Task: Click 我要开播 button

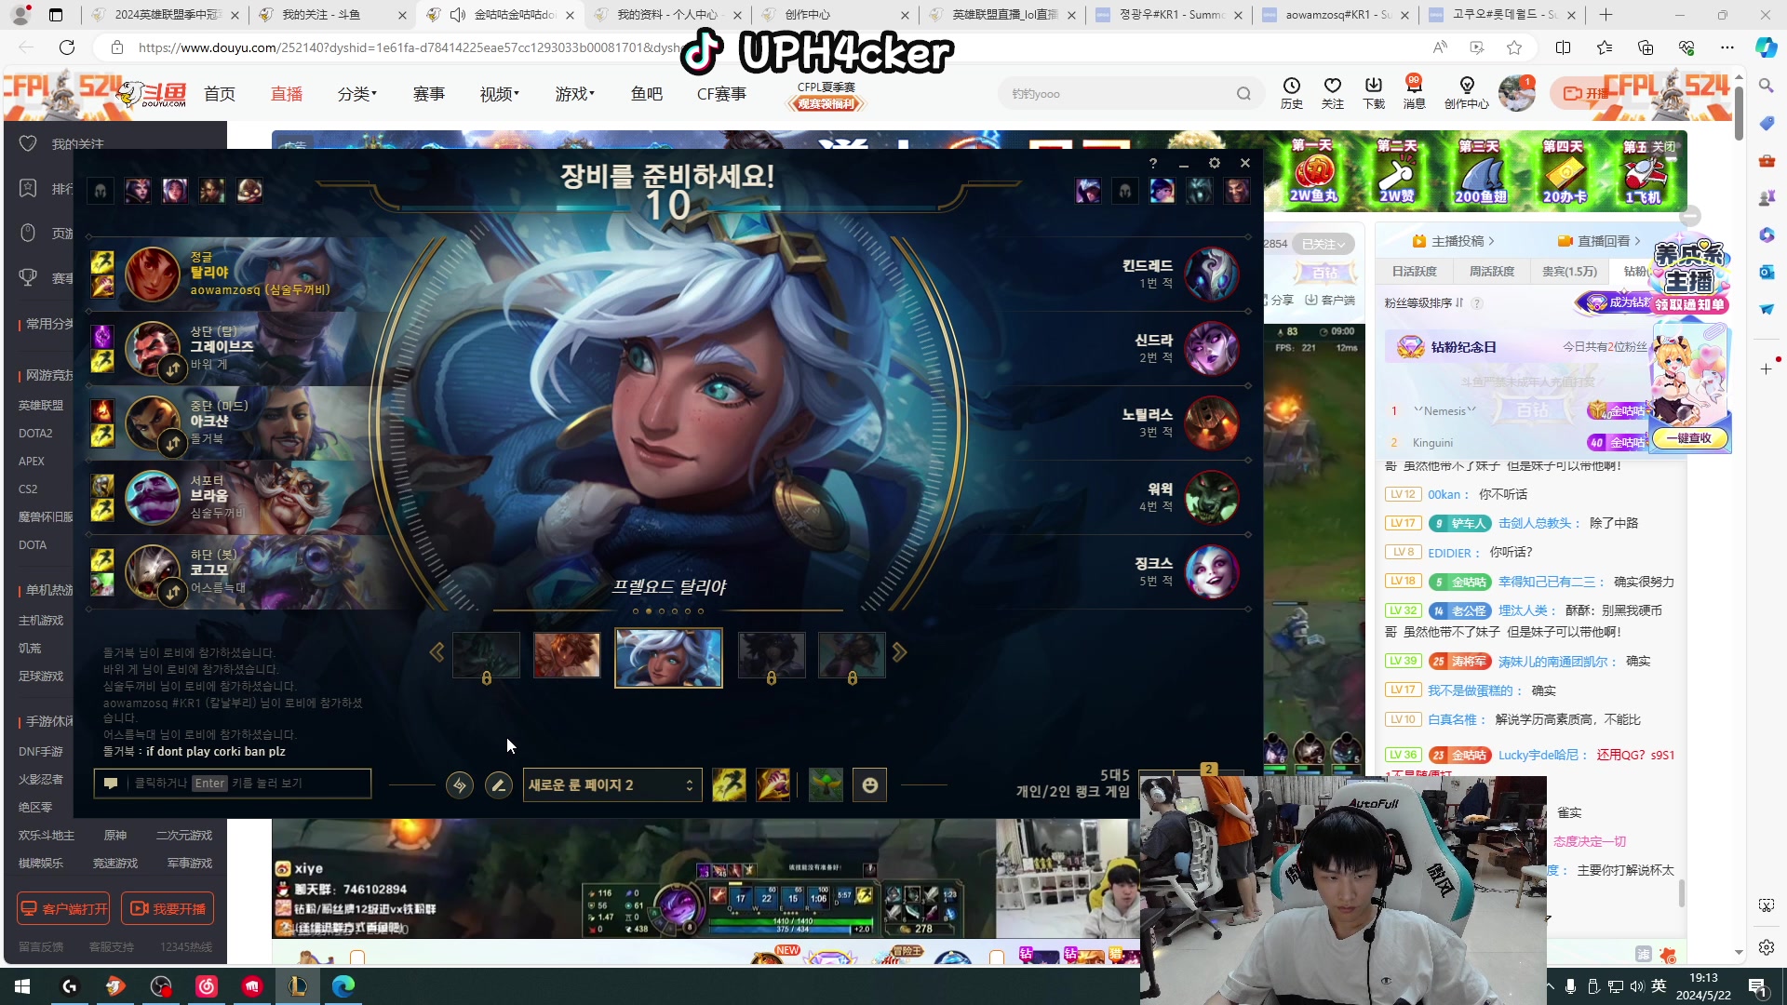Action: (168, 908)
